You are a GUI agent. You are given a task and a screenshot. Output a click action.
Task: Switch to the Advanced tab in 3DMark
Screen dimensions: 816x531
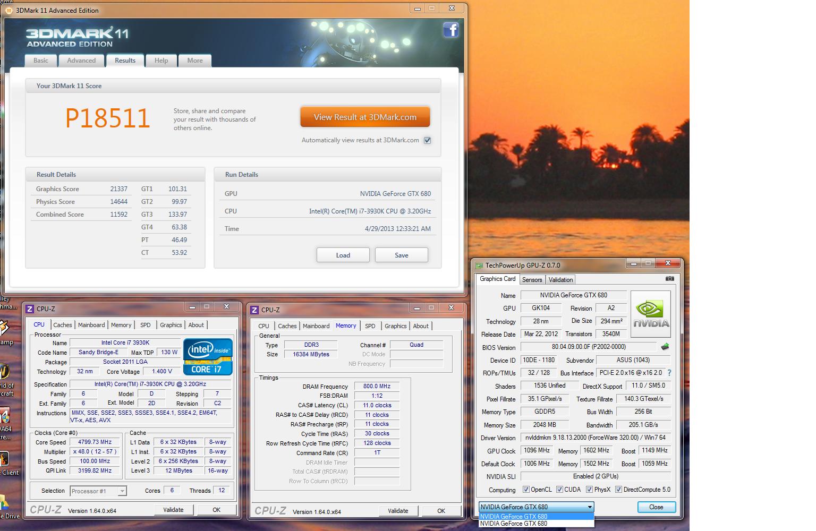pyautogui.click(x=81, y=61)
